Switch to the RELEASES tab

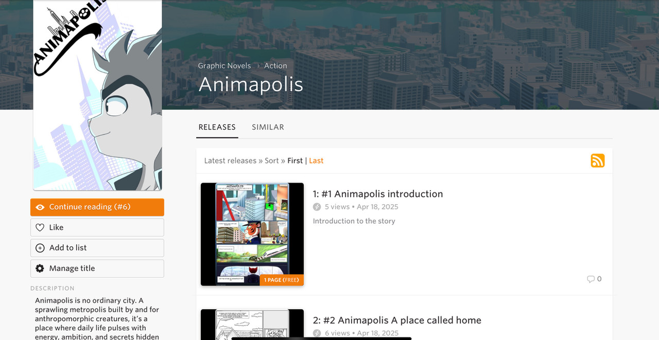pyautogui.click(x=217, y=127)
